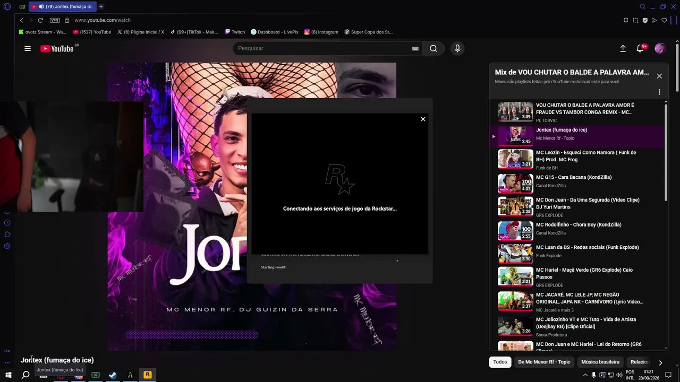This screenshot has width=680, height=382.
Task: Open the Instagram bookmark
Action: (321, 32)
